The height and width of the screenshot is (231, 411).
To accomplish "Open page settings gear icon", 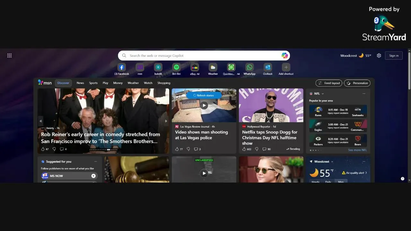I will pyautogui.click(x=379, y=56).
